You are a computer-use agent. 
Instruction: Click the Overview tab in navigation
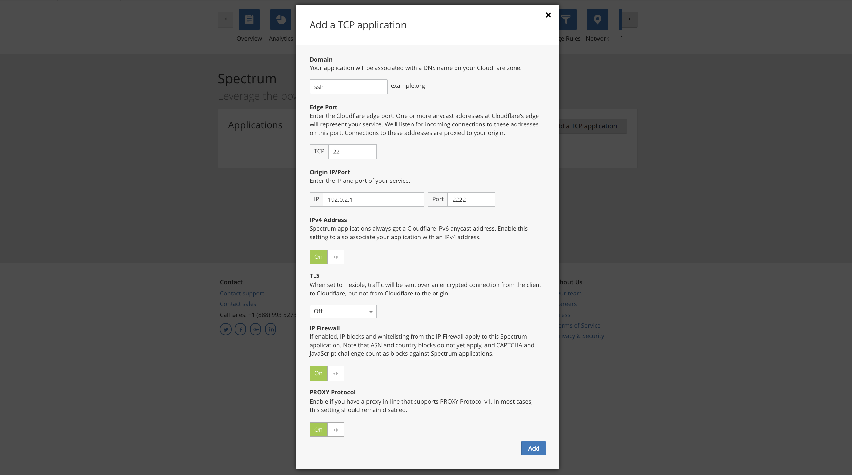249,25
